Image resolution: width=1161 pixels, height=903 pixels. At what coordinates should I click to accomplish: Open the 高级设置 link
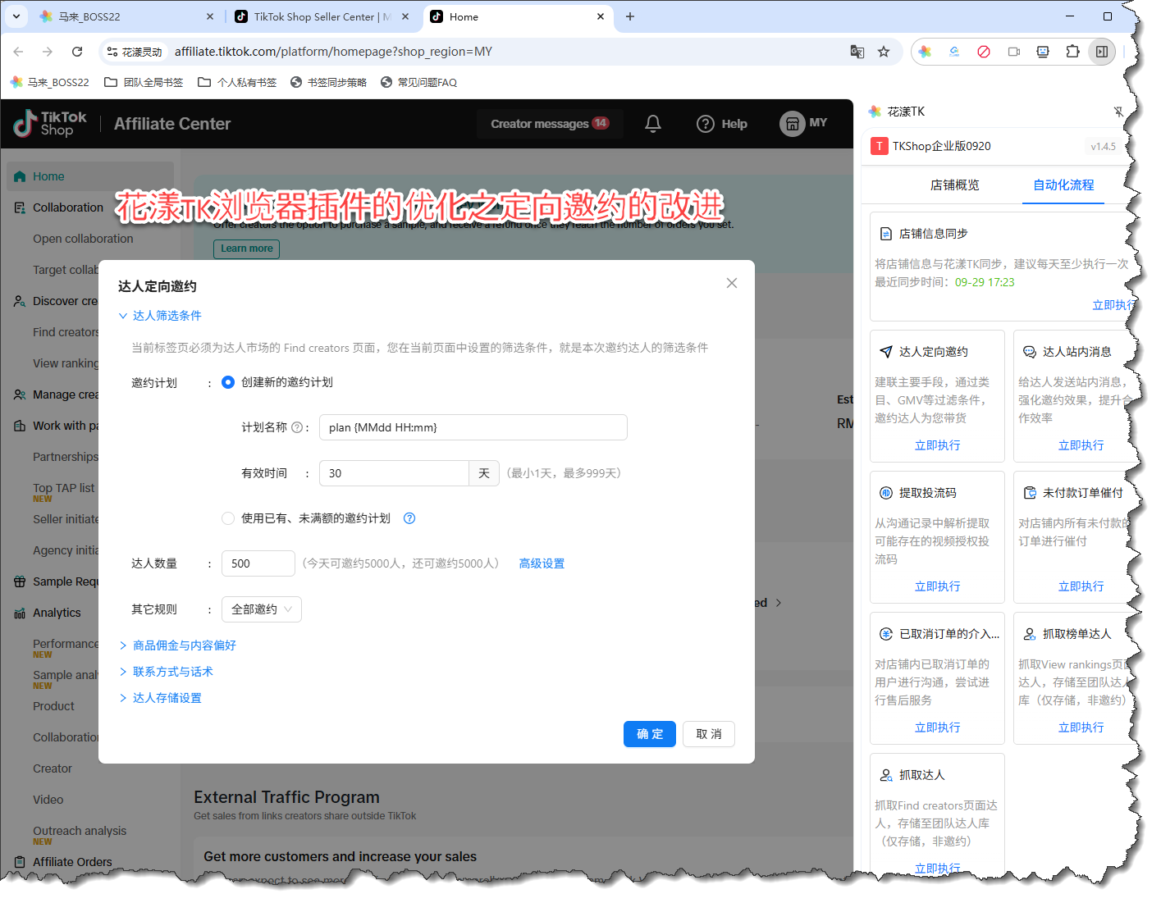coord(542,563)
